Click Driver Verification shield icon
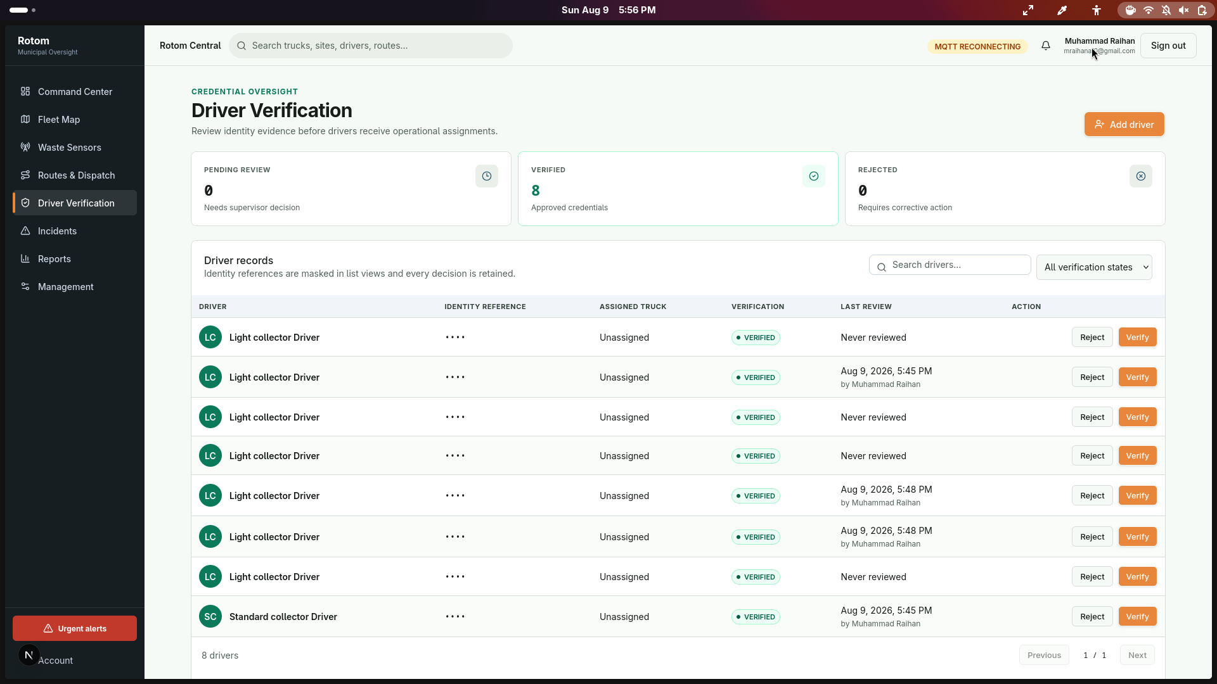 coord(25,203)
